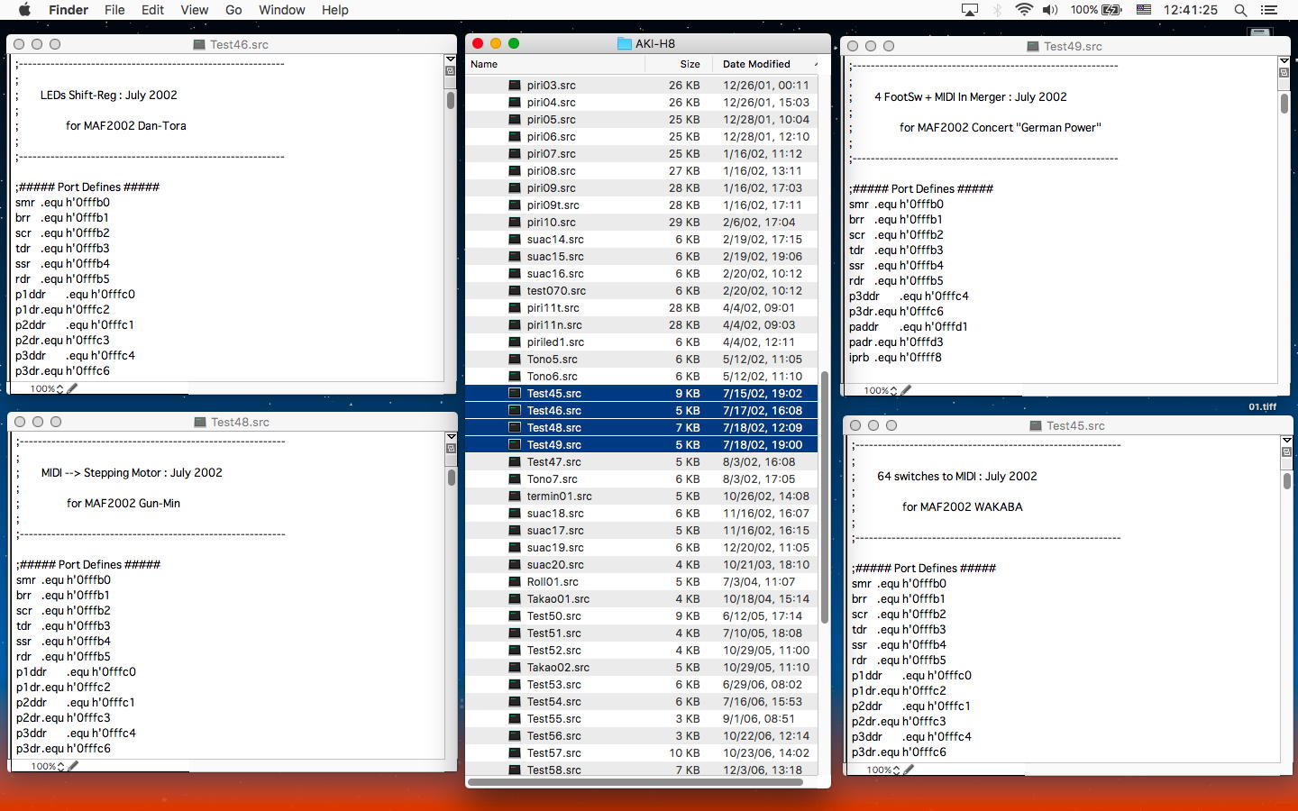
Task: Click the file icon beside Takao02.src
Action: coord(515,667)
